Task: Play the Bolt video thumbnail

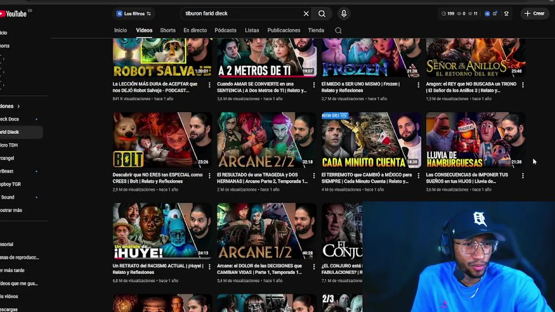Action: (162, 140)
